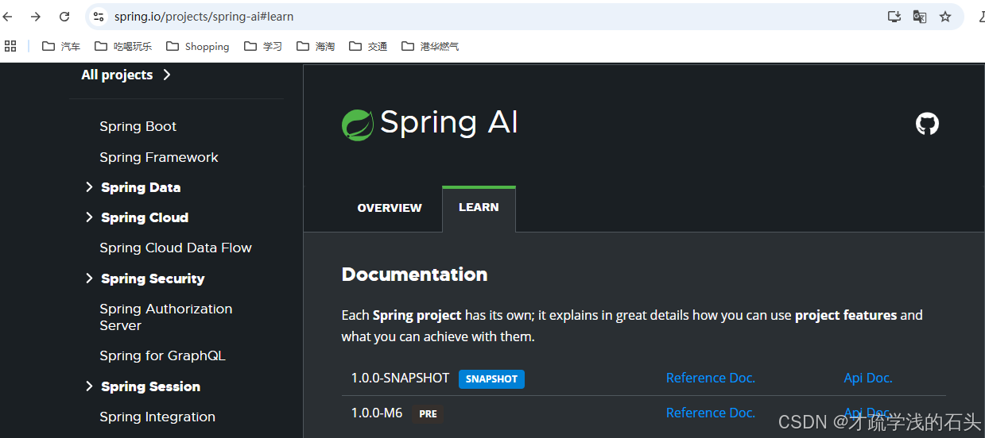Open Spring for GraphQL link
The width and height of the screenshot is (985, 438).
162,355
